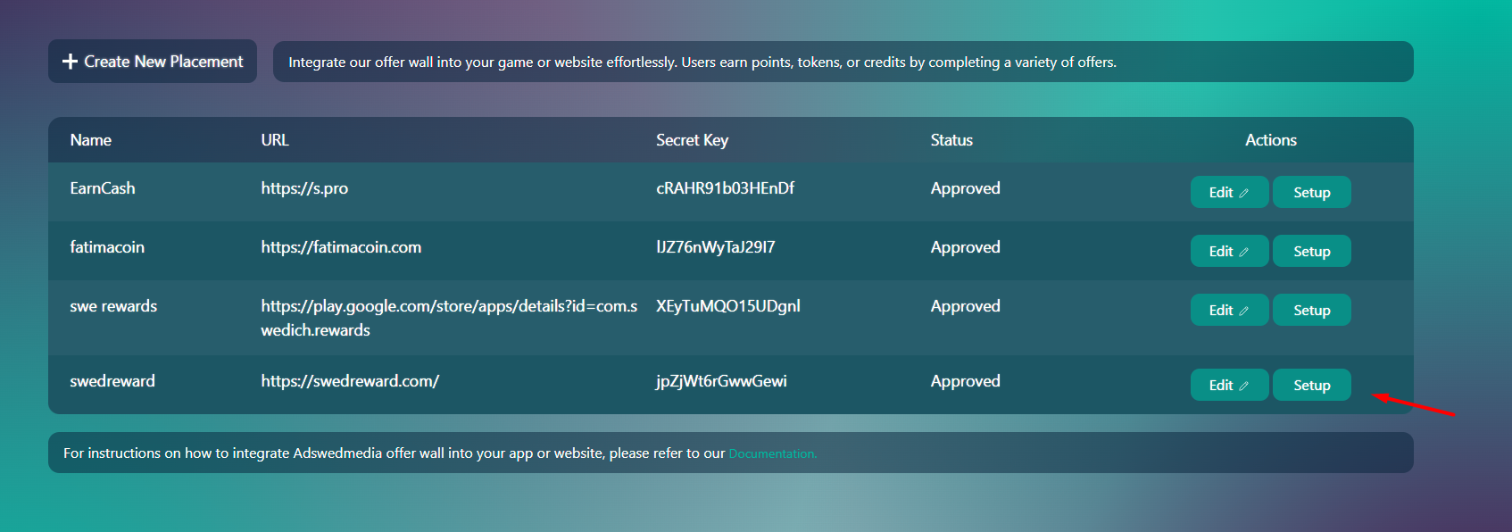Edit the swedreward placement

click(x=1228, y=385)
